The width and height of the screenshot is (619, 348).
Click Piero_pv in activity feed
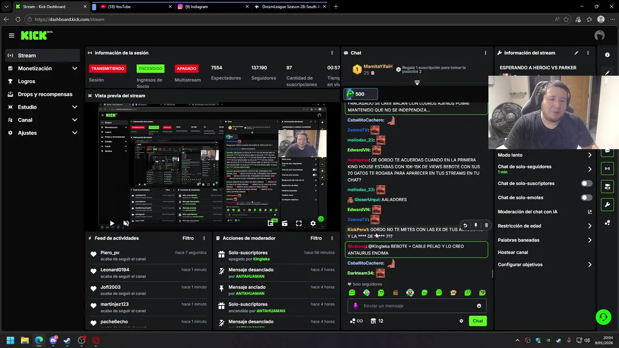click(110, 253)
